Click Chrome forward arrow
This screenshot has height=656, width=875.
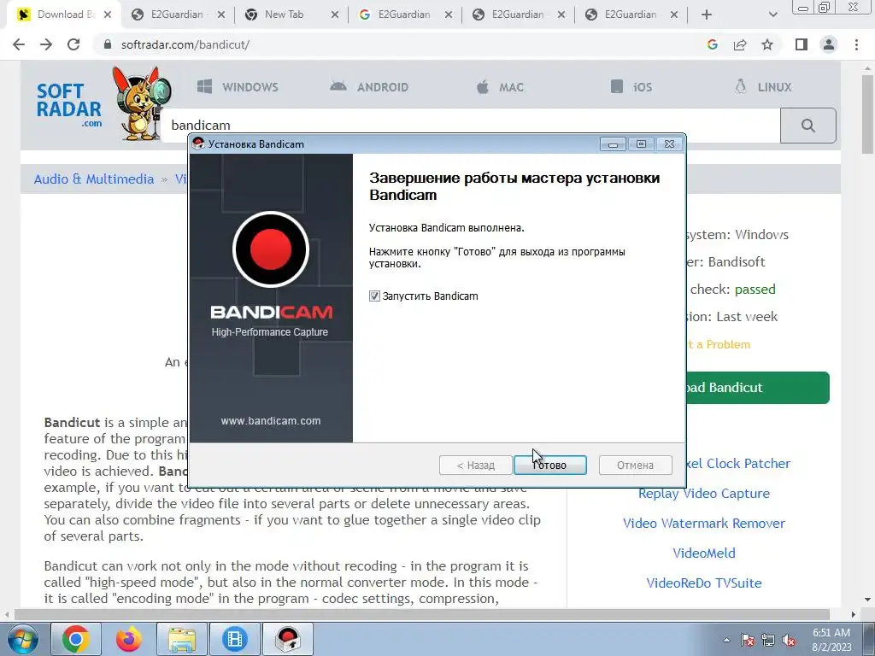click(46, 44)
